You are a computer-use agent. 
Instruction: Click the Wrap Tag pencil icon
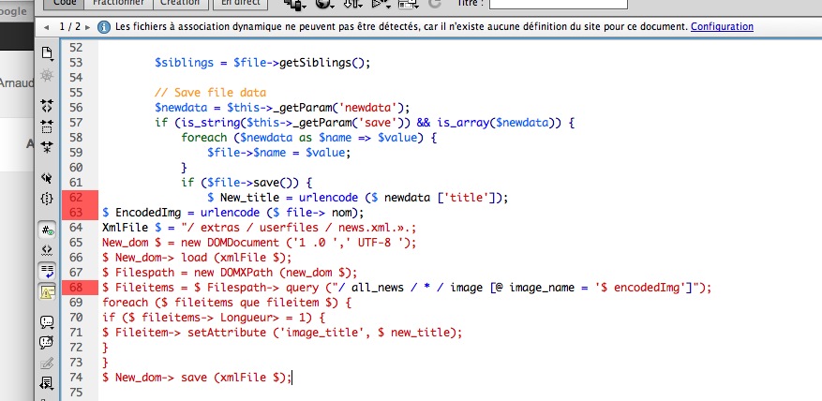tap(47, 363)
